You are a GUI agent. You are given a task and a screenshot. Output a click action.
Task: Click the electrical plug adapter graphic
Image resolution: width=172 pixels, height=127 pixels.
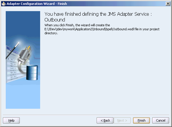25,54
